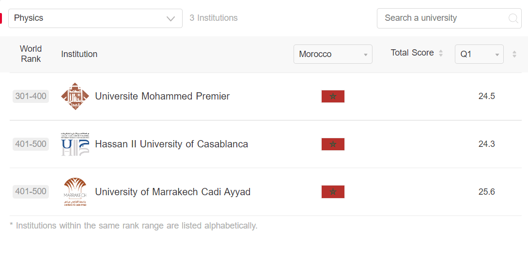The image size is (528, 258).
Task: Click Cadi Ayyad University logo
Action: [x=75, y=192]
